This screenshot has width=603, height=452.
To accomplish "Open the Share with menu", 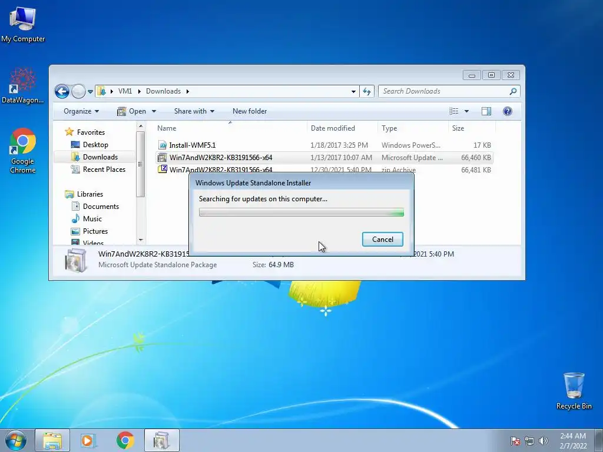I will tap(194, 111).
